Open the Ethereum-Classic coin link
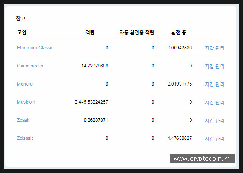The width and height of the screenshot is (243, 173). (35, 48)
